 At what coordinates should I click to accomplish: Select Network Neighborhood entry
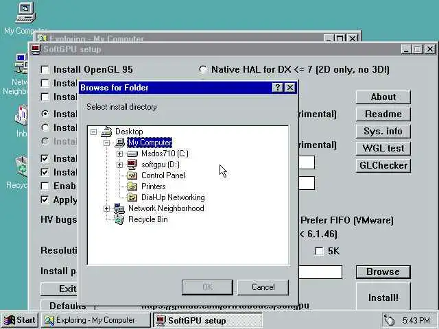(x=166, y=208)
